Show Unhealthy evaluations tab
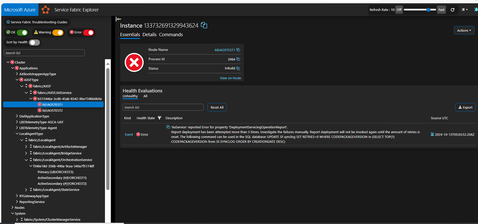This screenshot has width=478, height=224. pyautogui.click(x=130, y=96)
